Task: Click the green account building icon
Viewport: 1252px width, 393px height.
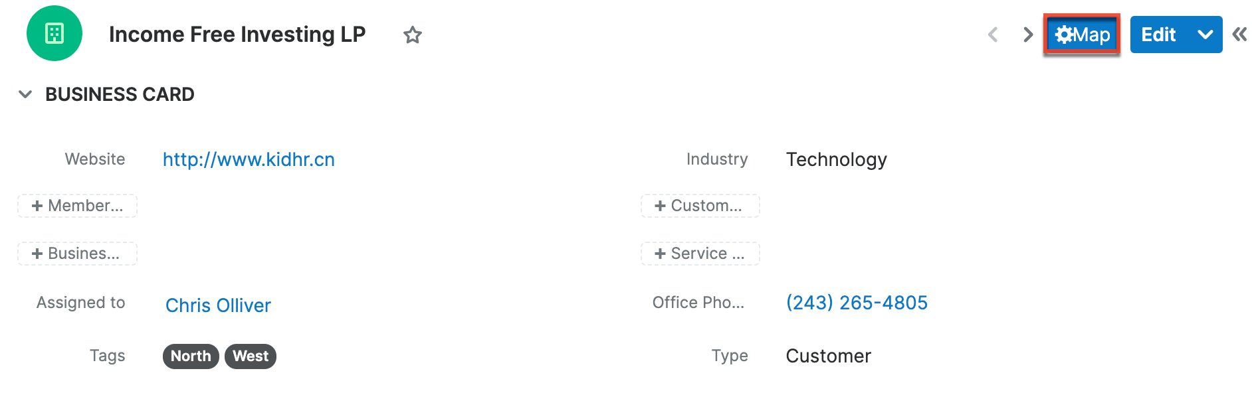Action: pos(54,33)
